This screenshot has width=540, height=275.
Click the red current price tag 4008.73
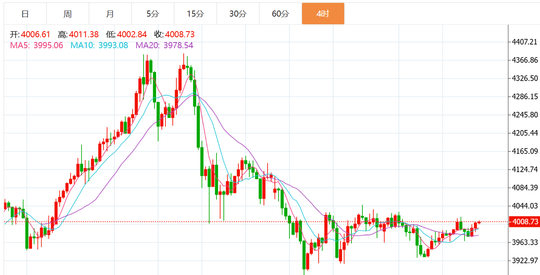click(525, 222)
